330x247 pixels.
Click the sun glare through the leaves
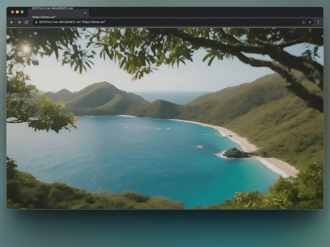26,49
